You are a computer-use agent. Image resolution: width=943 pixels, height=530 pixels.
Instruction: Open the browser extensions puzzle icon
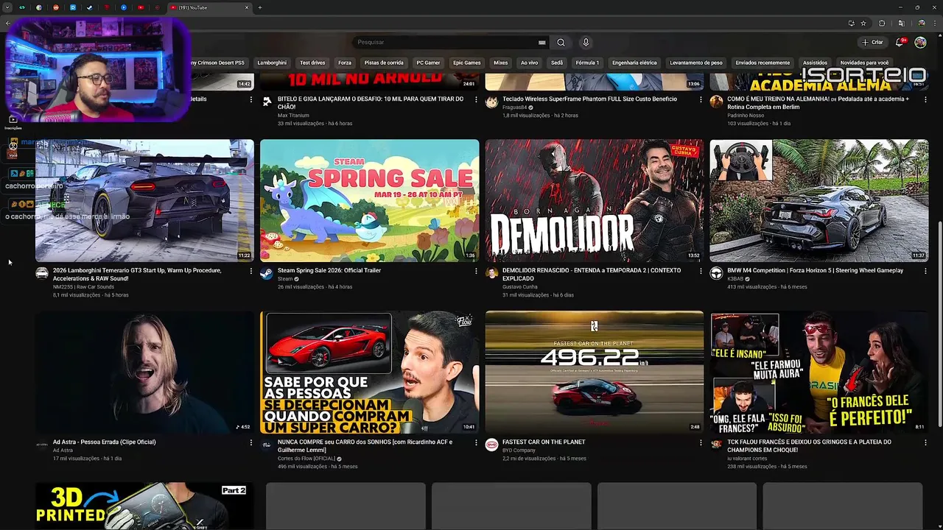tap(882, 24)
